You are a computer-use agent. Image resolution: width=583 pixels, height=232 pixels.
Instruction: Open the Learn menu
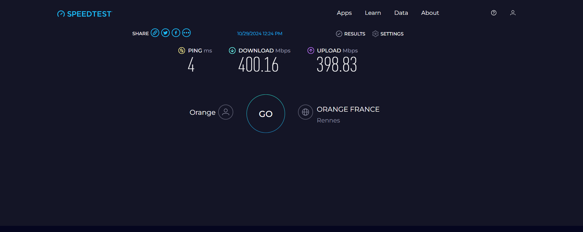373,13
